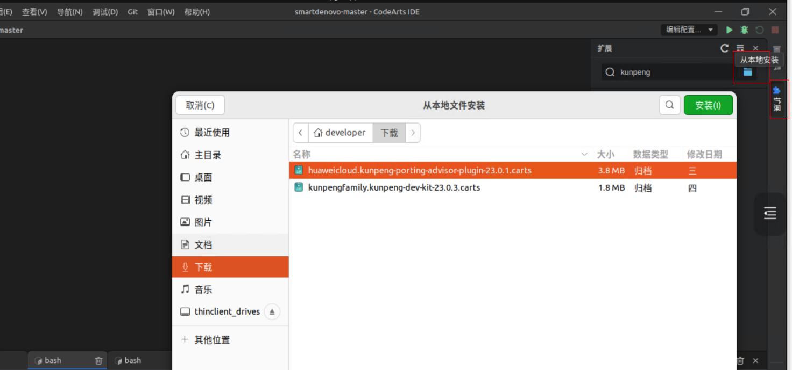
Task: Click the 1.8 MB size cell
Action: 611,188
